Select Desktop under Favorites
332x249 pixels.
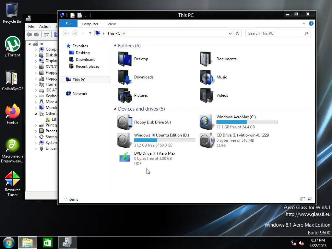point(83,53)
